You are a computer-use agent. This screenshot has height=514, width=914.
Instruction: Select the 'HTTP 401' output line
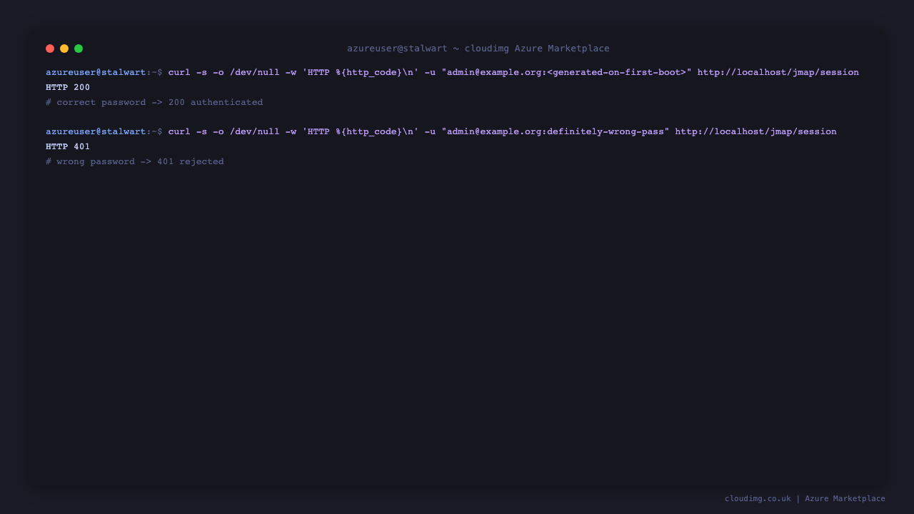68,146
